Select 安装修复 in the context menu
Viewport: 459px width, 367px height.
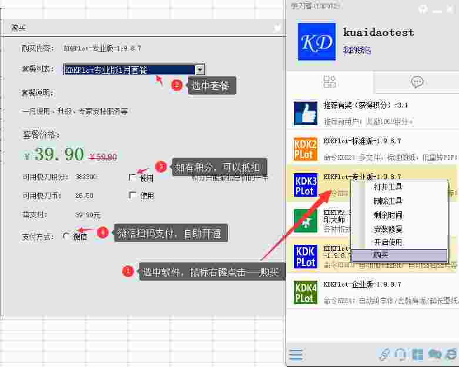click(x=388, y=228)
